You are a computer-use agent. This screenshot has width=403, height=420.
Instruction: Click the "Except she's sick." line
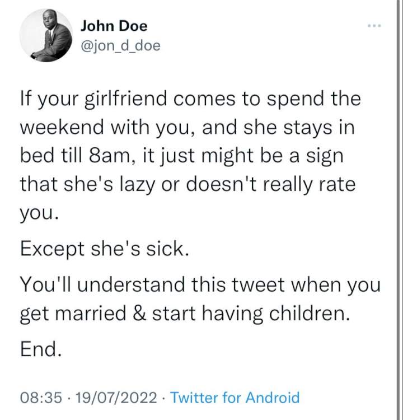click(105, 249)
